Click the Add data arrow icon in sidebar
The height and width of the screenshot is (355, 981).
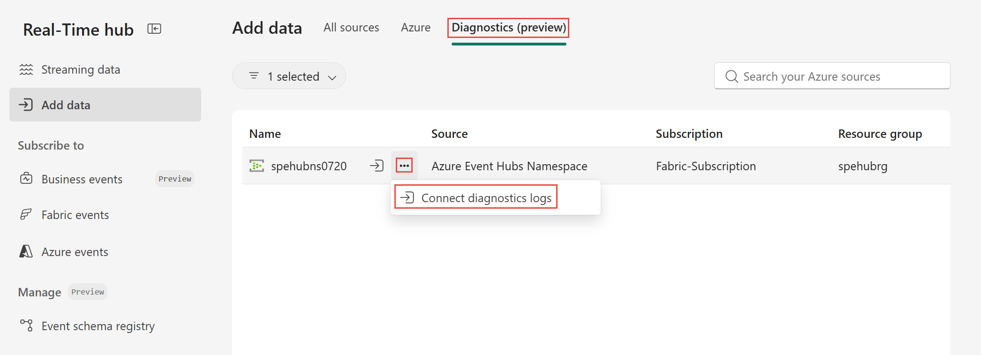click(26, 105)
